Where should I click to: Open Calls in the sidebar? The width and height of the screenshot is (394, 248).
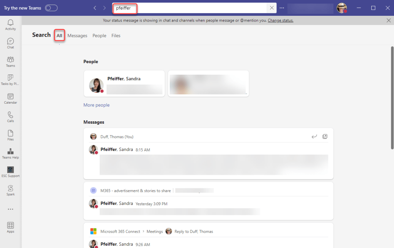coord(10,117)
